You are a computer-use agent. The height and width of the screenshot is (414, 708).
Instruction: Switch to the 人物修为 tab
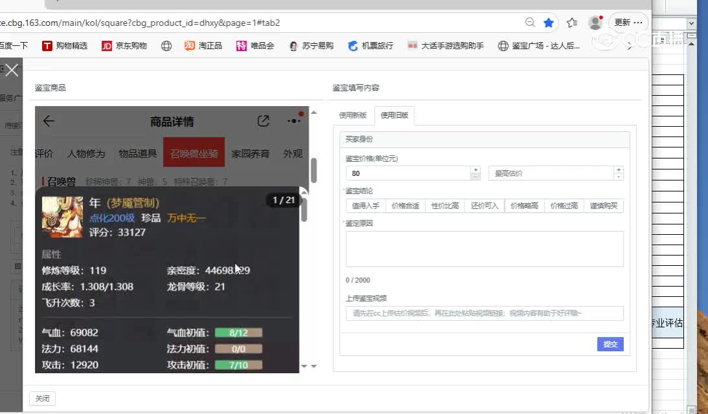[86, 153]
